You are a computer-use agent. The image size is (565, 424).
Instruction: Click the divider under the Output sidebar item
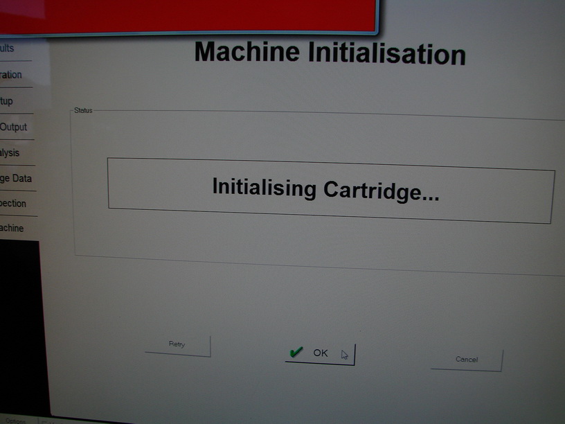pos(17,139)
